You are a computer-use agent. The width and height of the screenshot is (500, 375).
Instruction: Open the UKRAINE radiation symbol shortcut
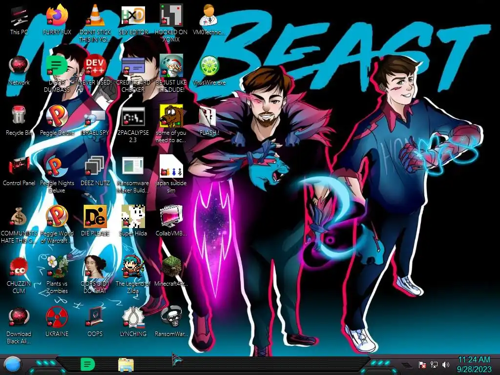[x=57, y=322]
